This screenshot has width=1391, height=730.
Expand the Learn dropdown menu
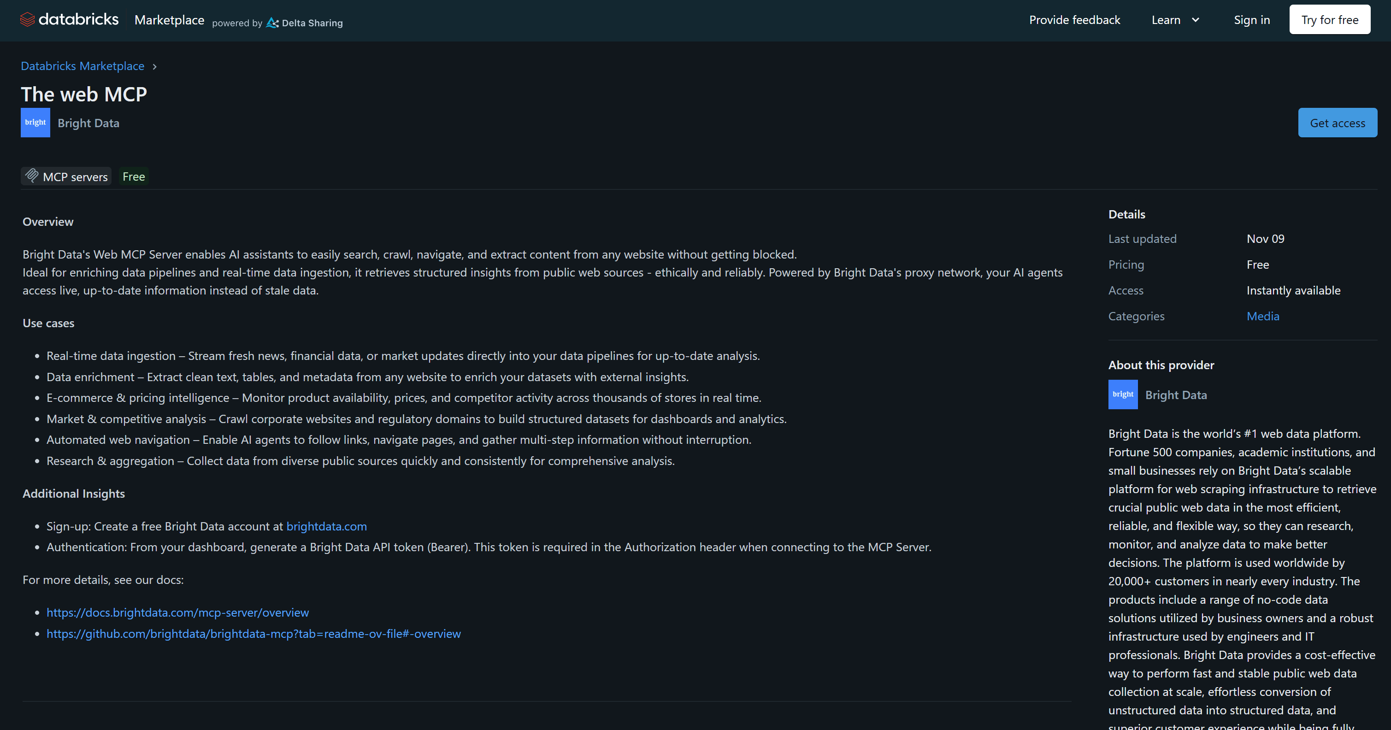(x=1176, y=20)
